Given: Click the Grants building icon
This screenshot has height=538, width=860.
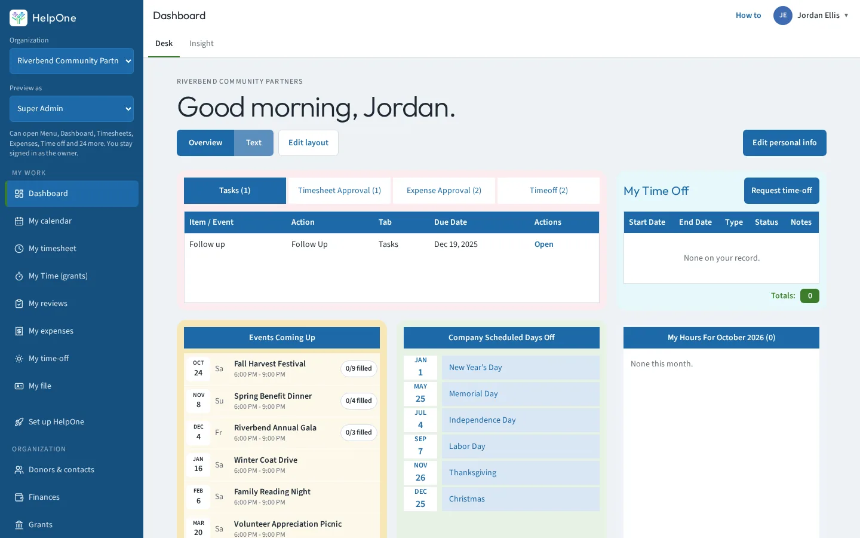Looking at the screenshot, I should [19, 525].
